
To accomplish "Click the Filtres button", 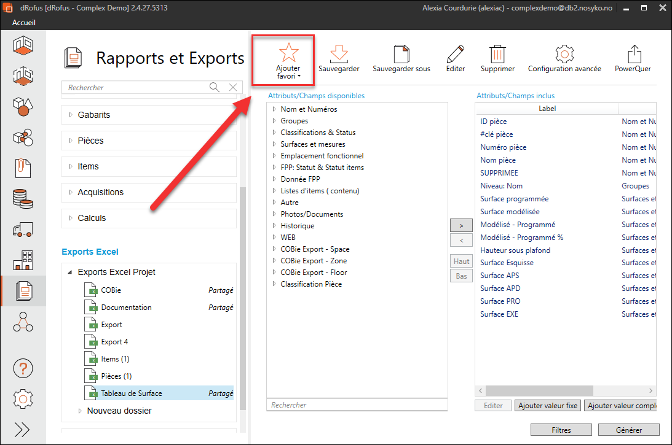I will click(x=561, y=430).
